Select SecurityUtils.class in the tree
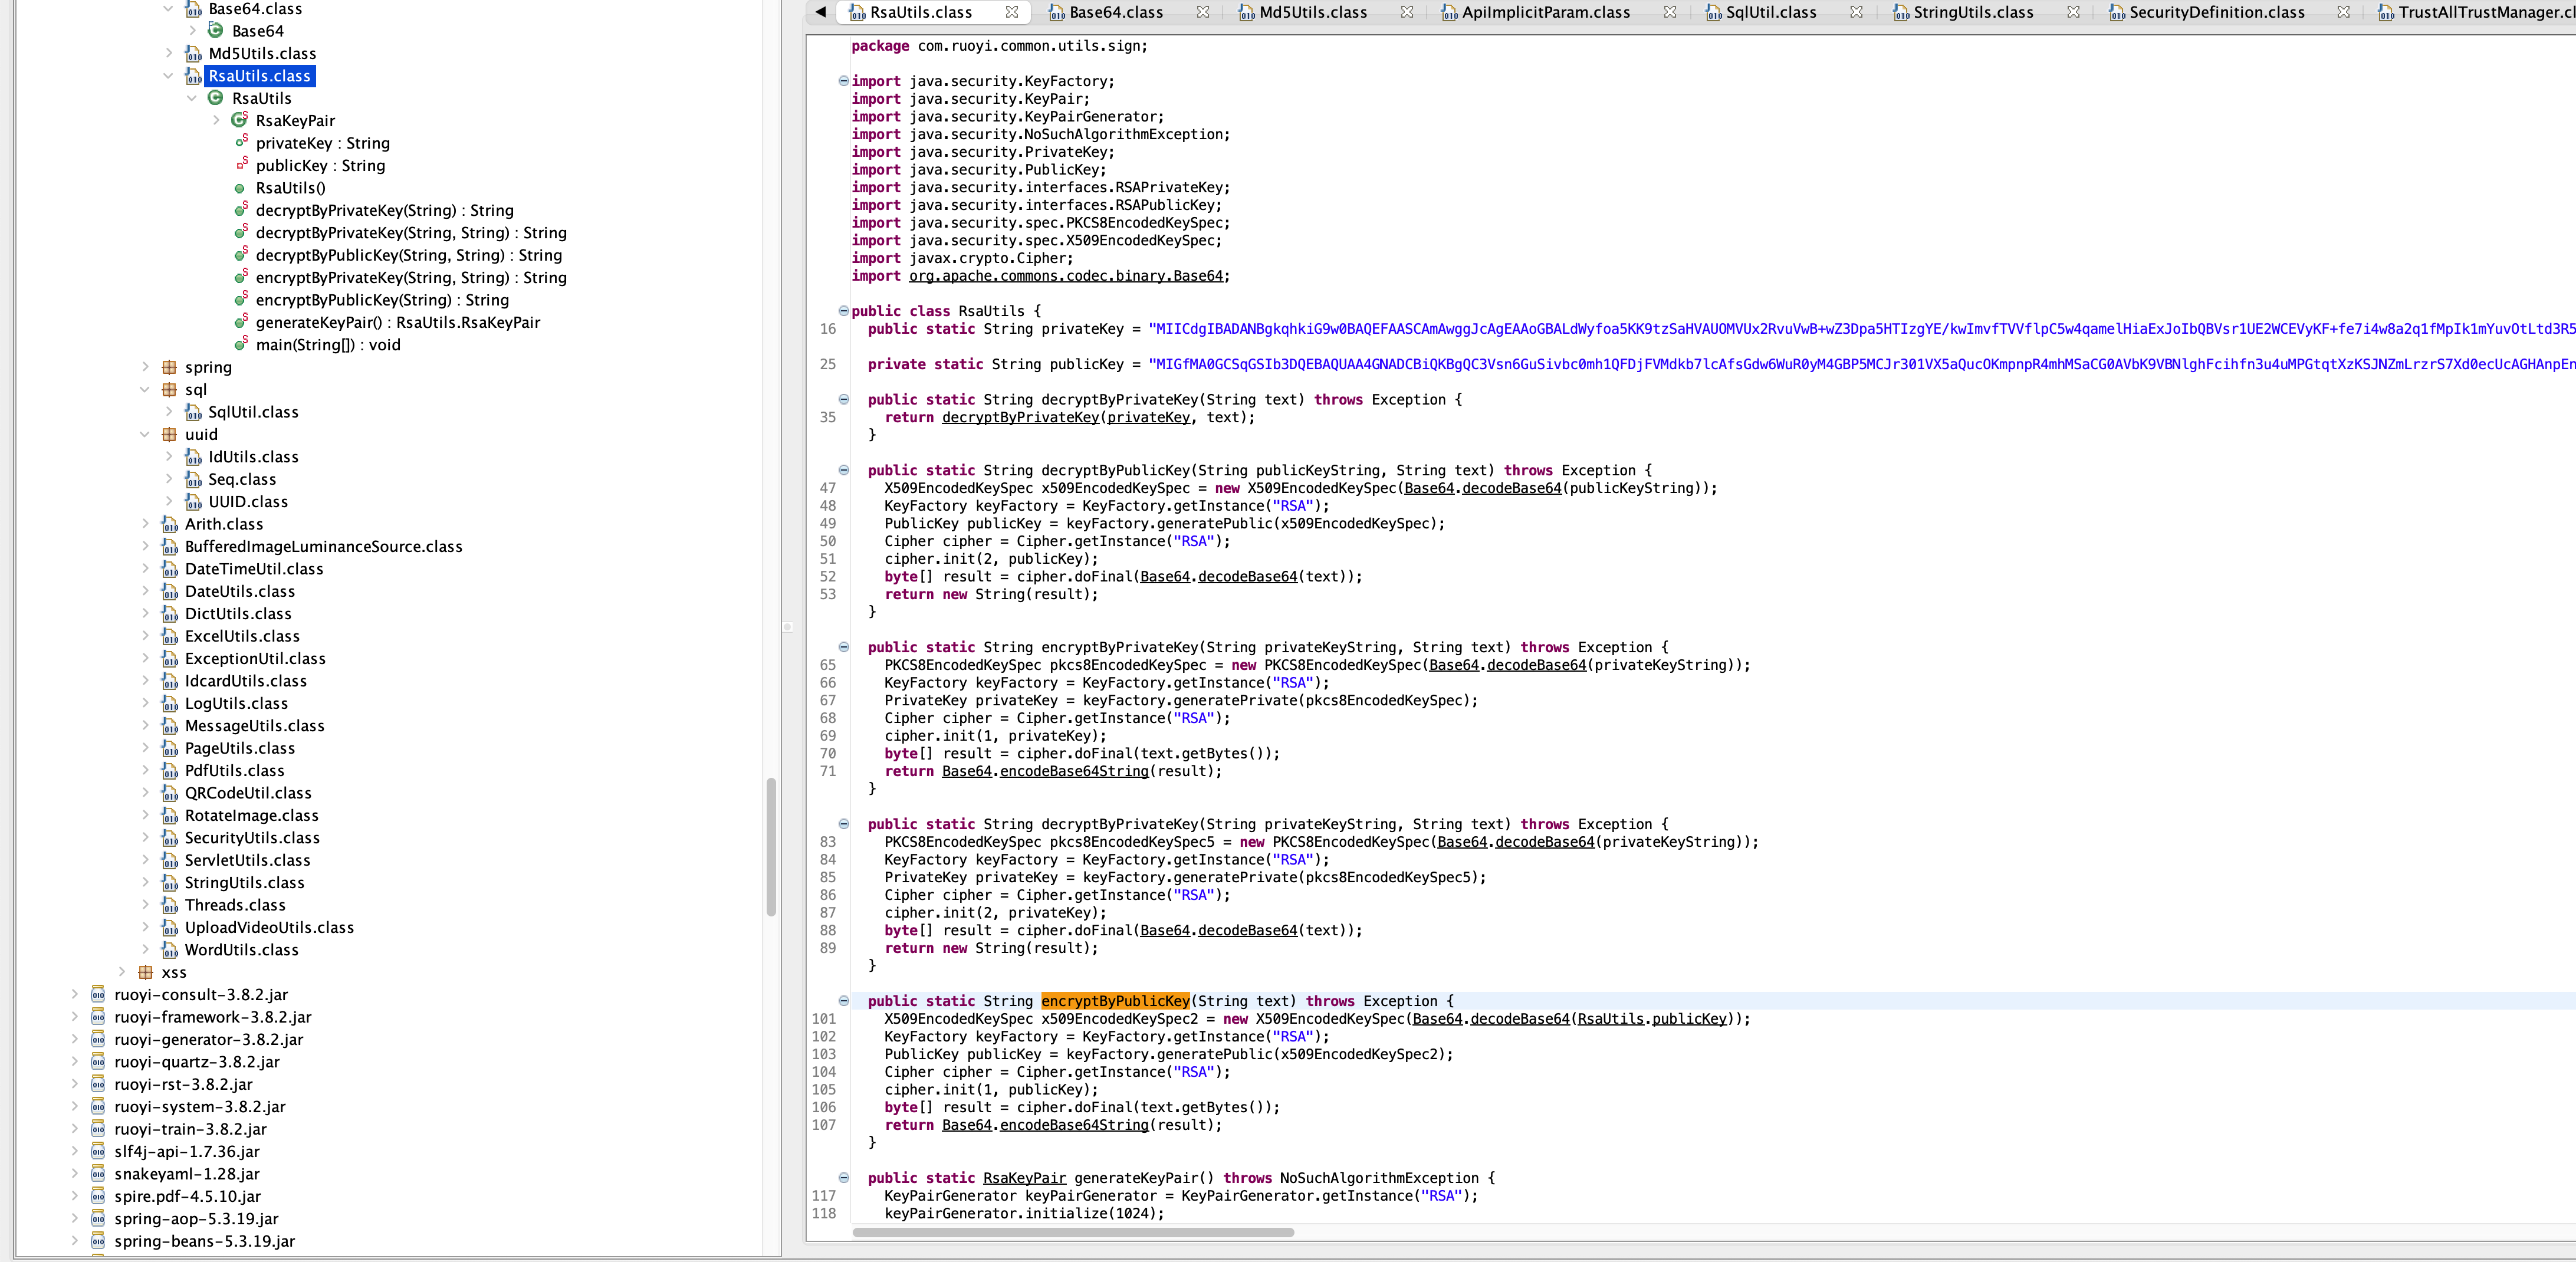 coord(252,838)
